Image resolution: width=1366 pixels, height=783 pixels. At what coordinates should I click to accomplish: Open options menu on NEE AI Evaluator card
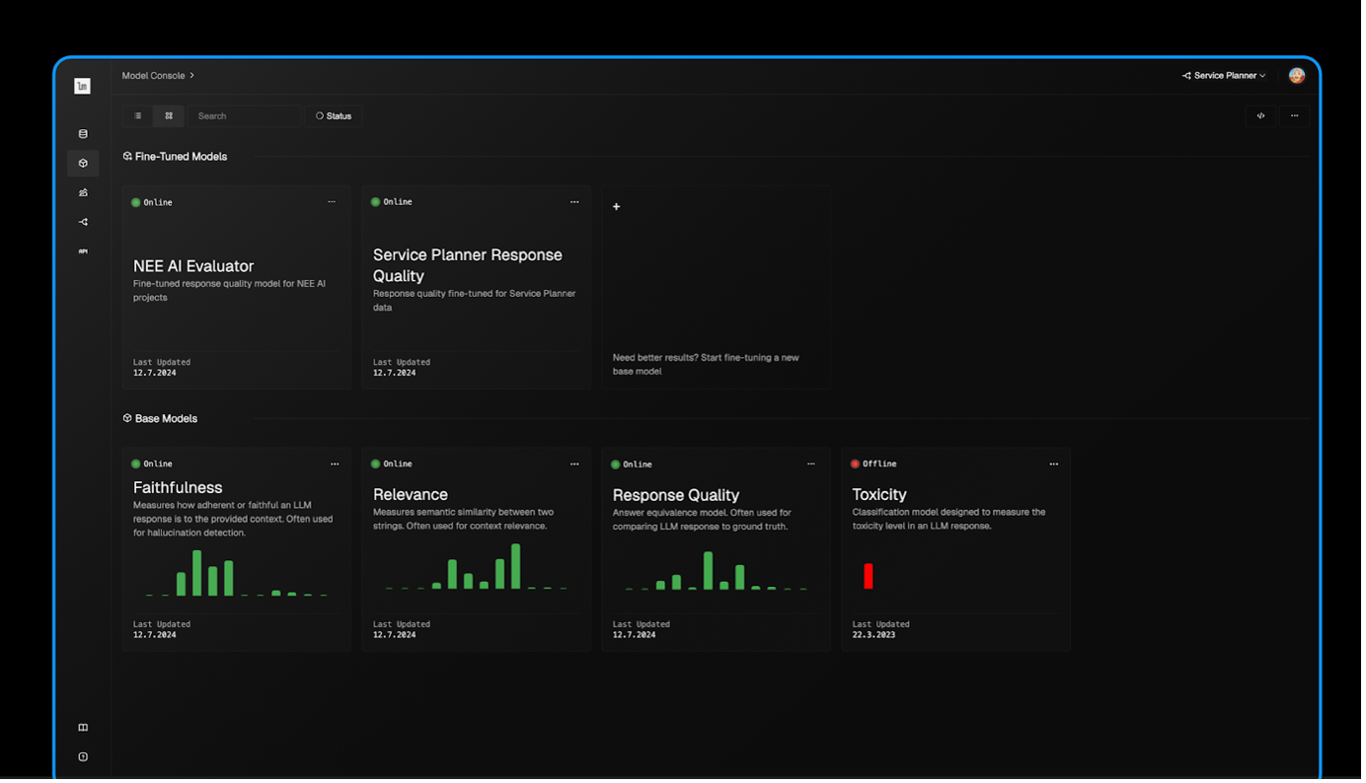pos(332,202)
